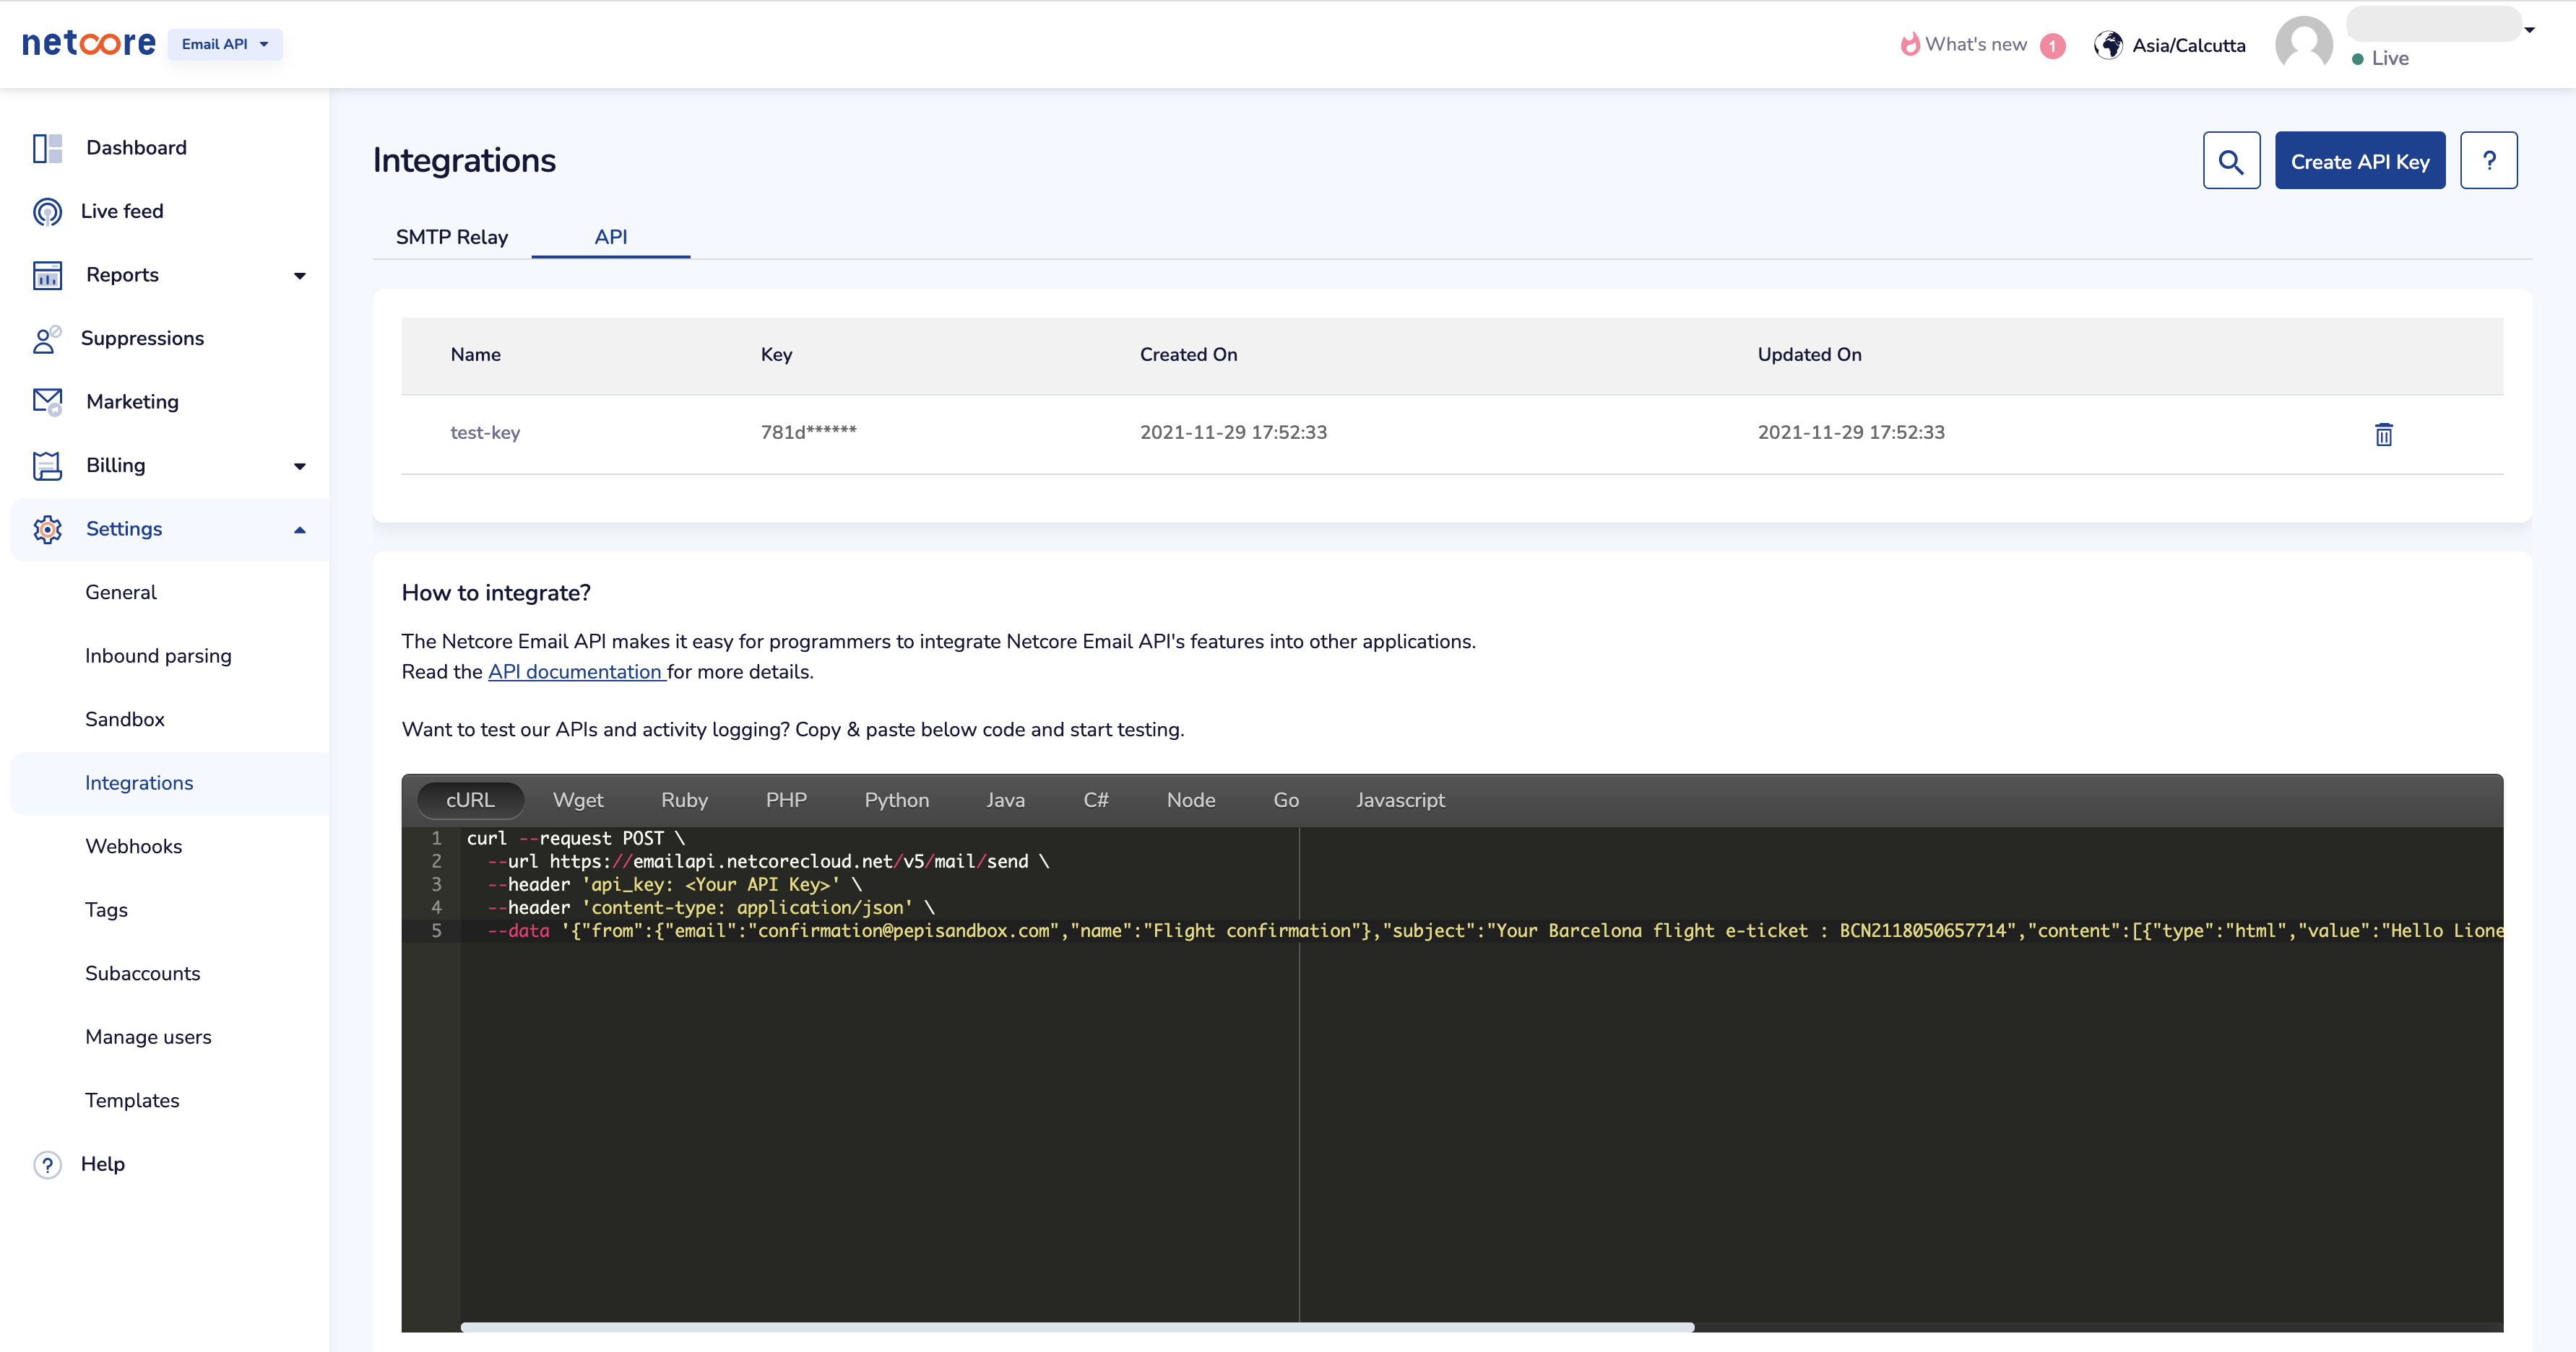Image resolution: width=2576 pixels, height=1352 pixels.
Task: Switch code sample to Javascript
Action: point(1400,801)
